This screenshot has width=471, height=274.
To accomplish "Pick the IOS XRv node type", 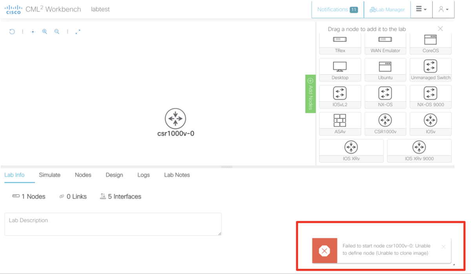I will coord(351,151).
